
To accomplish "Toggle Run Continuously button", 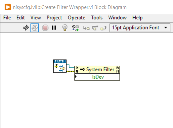I will (x=35, y=28).
